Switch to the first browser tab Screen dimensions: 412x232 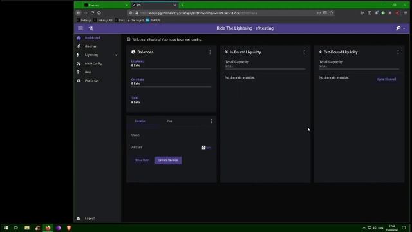(x=102, y=5)
